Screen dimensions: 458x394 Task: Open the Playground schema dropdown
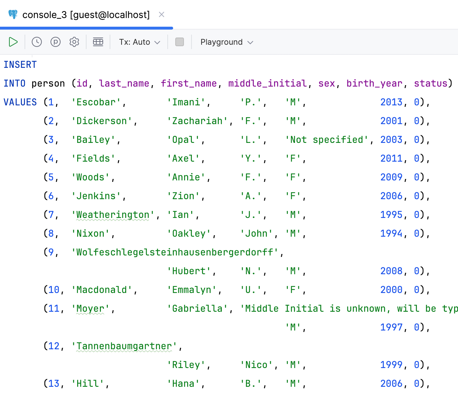pyautogui.click(x=222, y=42)
